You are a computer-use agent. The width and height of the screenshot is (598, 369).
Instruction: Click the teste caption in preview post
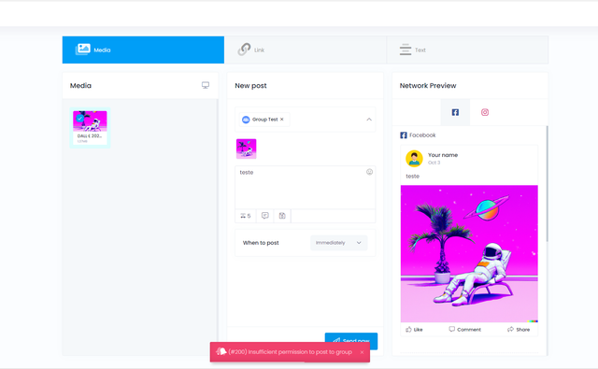413,177
